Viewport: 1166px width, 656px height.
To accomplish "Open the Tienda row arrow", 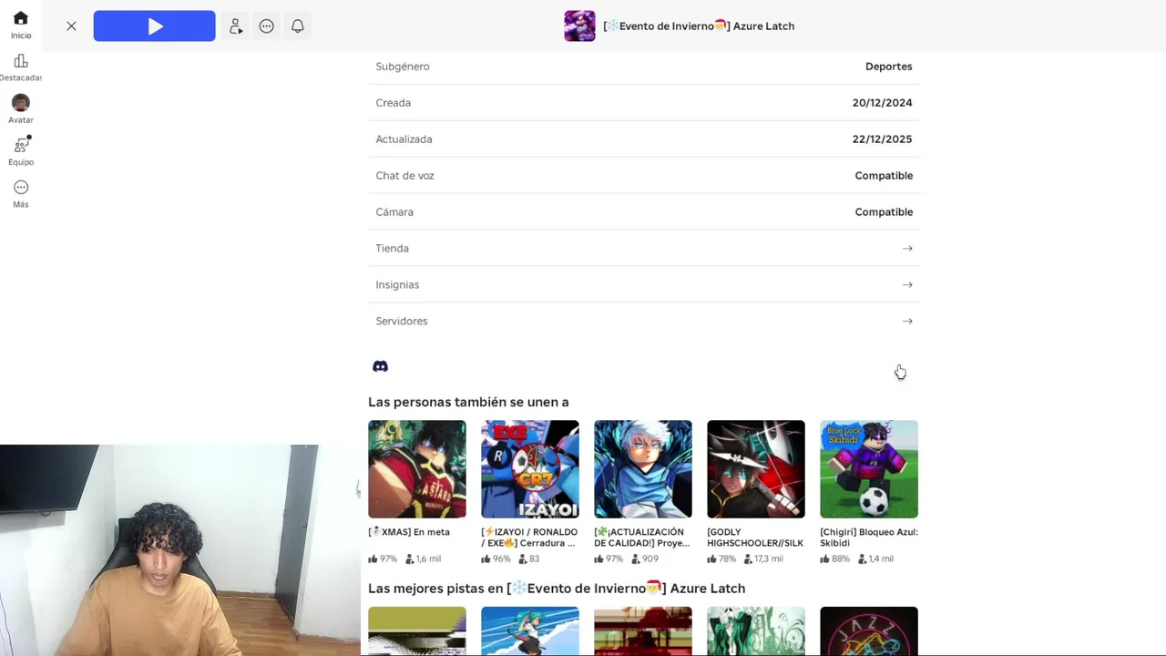I will [907, 248].
